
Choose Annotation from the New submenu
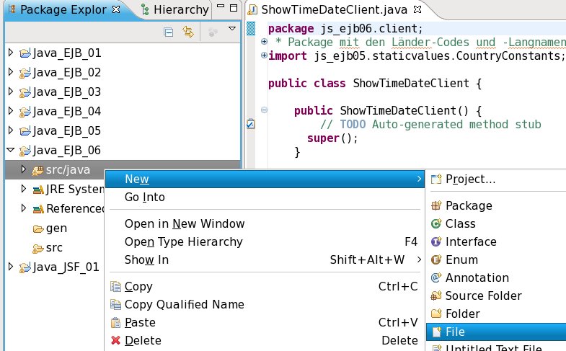click(x=477, y=277)
